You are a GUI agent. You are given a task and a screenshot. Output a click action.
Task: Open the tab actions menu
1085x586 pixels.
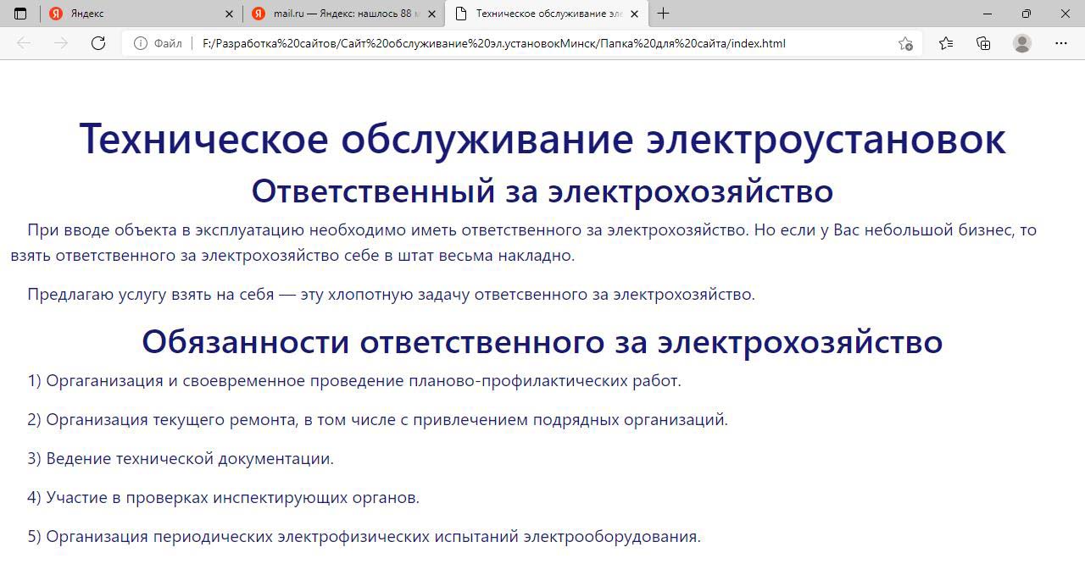pyautogui.click(x=20, y=14)
